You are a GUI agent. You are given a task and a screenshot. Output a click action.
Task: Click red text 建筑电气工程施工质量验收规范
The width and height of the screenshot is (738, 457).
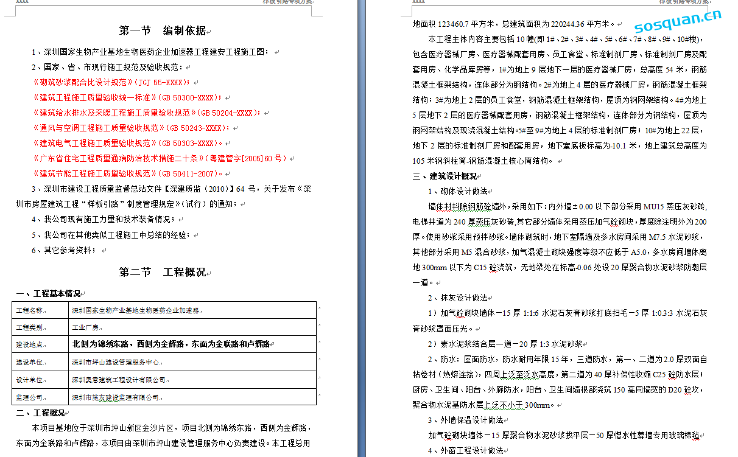pos(94,144)
